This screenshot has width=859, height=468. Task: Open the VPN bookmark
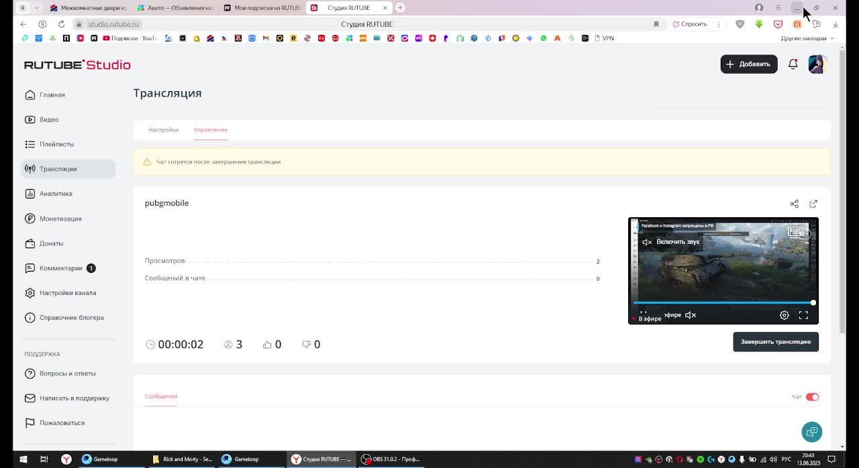click(605, 38)
